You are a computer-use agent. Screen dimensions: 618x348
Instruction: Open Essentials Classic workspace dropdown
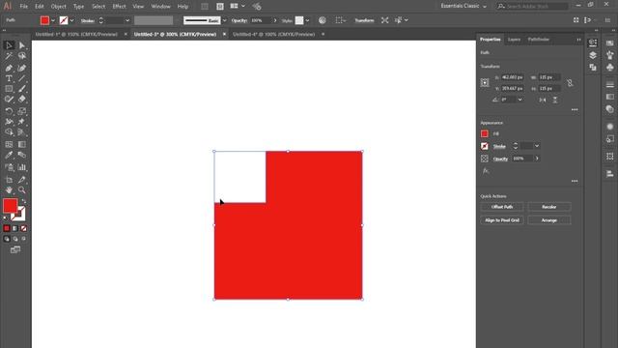(463, 6)
